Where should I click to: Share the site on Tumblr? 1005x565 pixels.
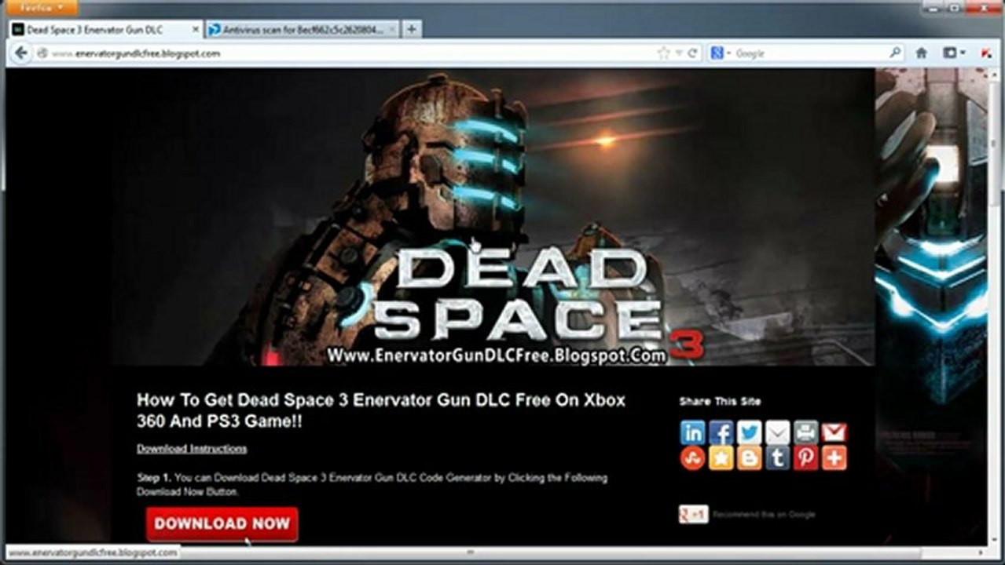click(778, 458)
